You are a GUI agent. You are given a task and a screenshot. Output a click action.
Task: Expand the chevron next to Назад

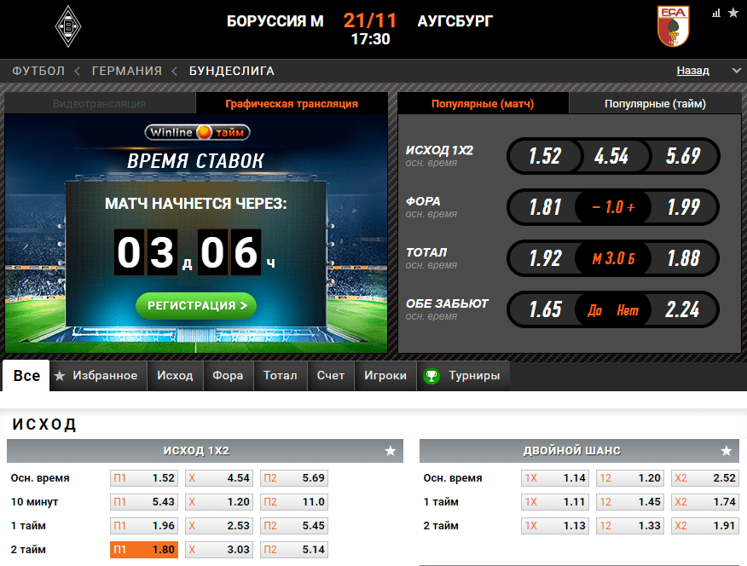pyautogui.click(x=736, y=71)
